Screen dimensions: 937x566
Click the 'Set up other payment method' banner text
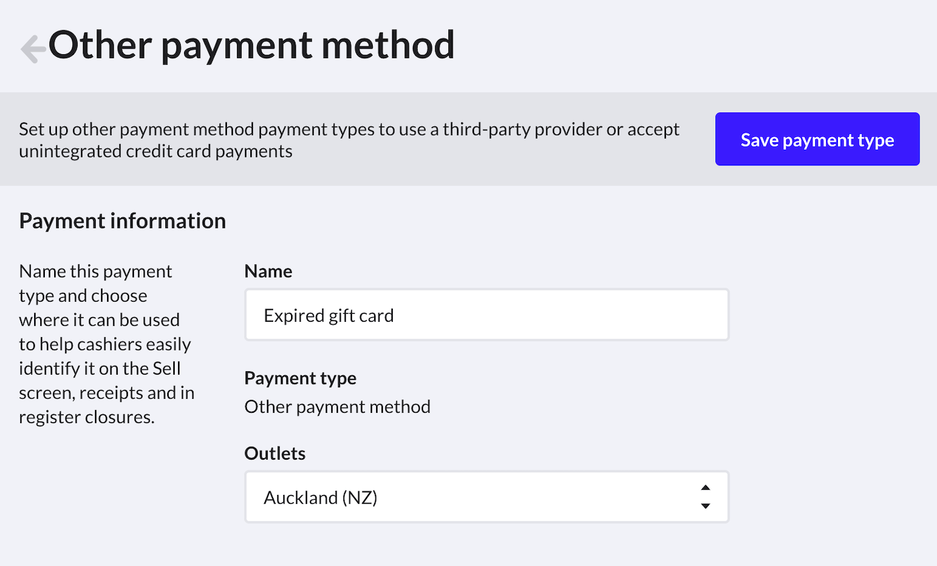point(349,129)
